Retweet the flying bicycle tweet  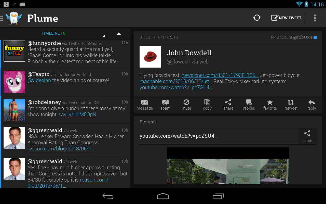click(x=291, y=105)
